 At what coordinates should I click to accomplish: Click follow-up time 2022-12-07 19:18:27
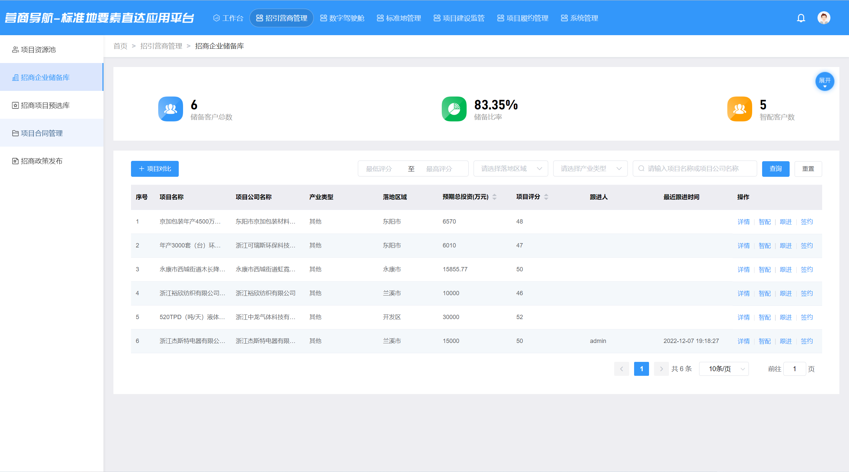point(691,341)
